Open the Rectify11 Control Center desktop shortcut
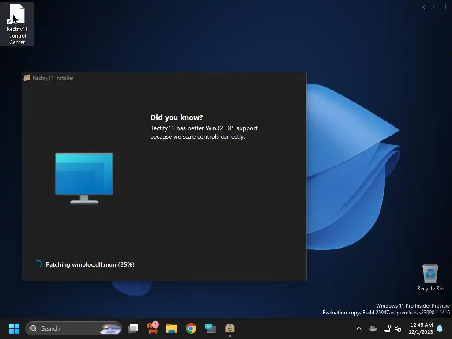Viewport: 452px width, 339px height. pyautogui.click(x=17, y=24)
